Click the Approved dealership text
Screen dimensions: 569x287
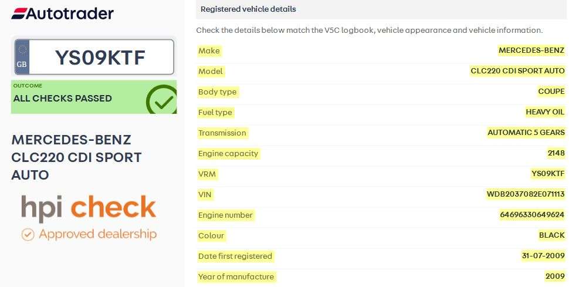click(97, 234)
